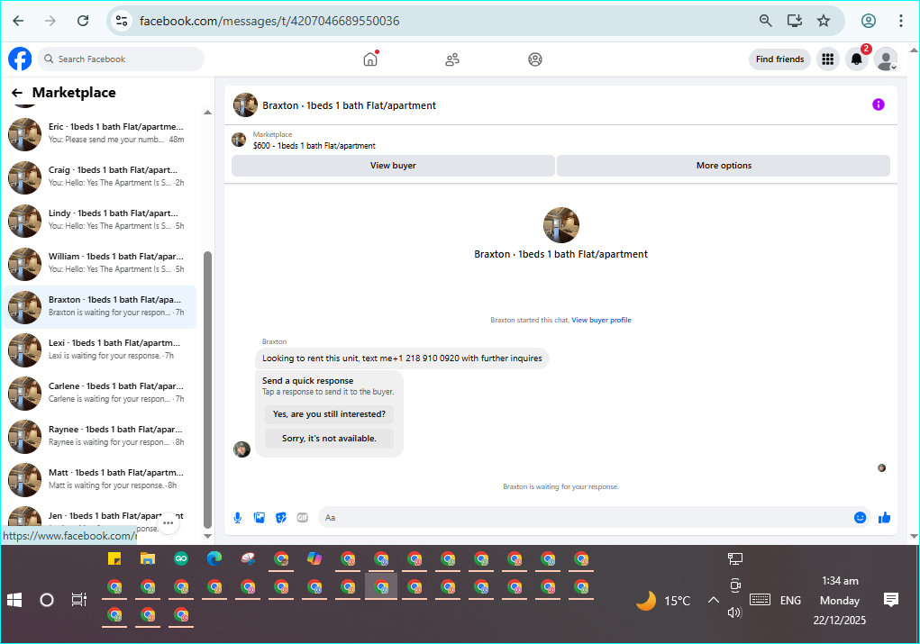Open Lindy's apartment conversation

[101, 220]
